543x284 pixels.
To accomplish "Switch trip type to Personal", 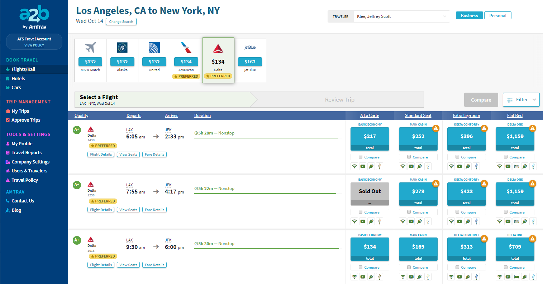I will [x=497, y=16].
